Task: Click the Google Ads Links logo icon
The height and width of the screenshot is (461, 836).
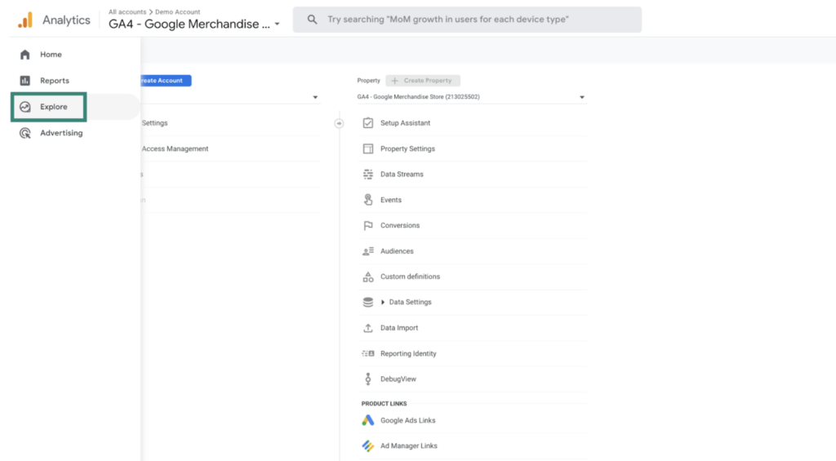Action: (368, 420)
